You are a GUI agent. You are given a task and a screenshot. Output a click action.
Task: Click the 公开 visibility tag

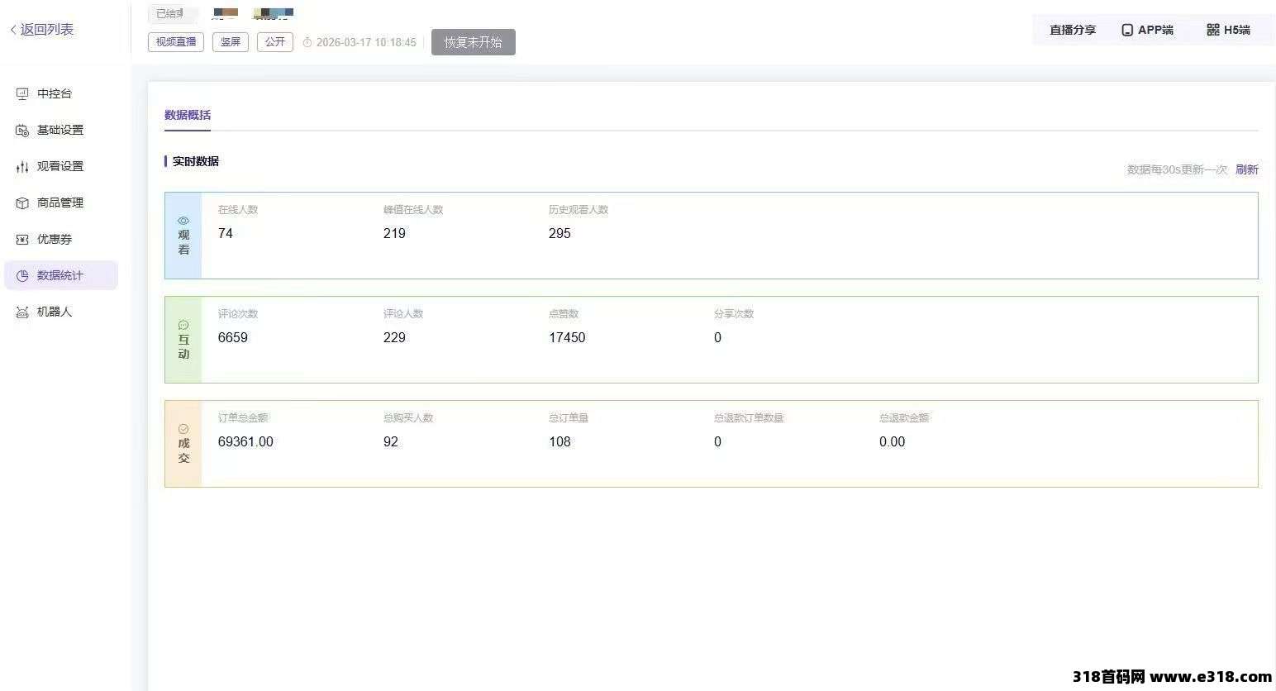pyautogui.click(x=275, y=42)
